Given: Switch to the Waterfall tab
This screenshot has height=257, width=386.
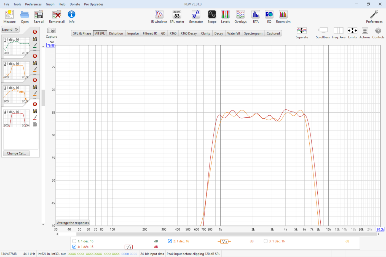Looking at the screenshot, I should 233,33.
